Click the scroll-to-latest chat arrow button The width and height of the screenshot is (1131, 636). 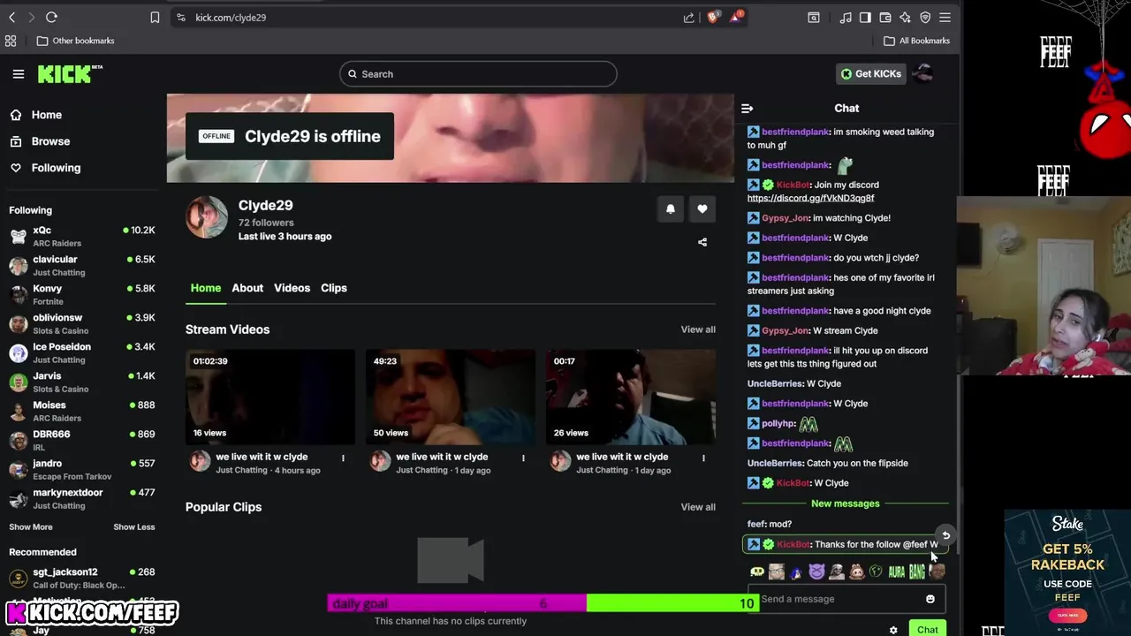(945, 535)
